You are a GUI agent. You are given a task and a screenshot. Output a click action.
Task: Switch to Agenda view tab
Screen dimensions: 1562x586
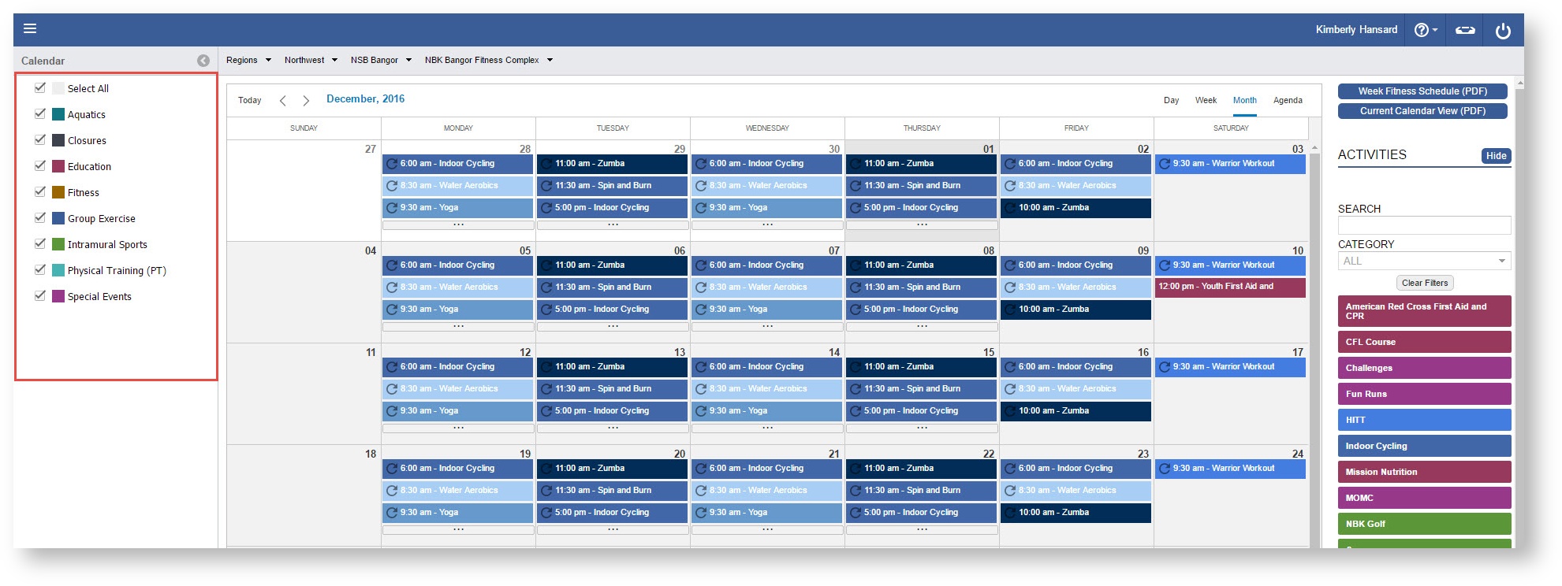tap(1288, 100)
